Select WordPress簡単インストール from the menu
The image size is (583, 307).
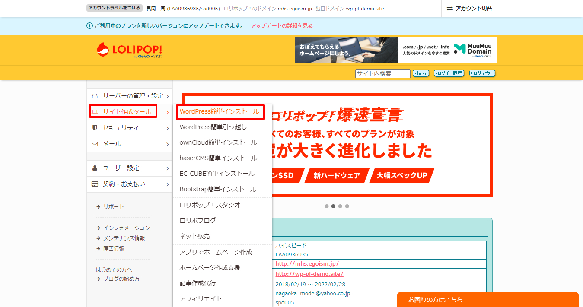(220, 112)
